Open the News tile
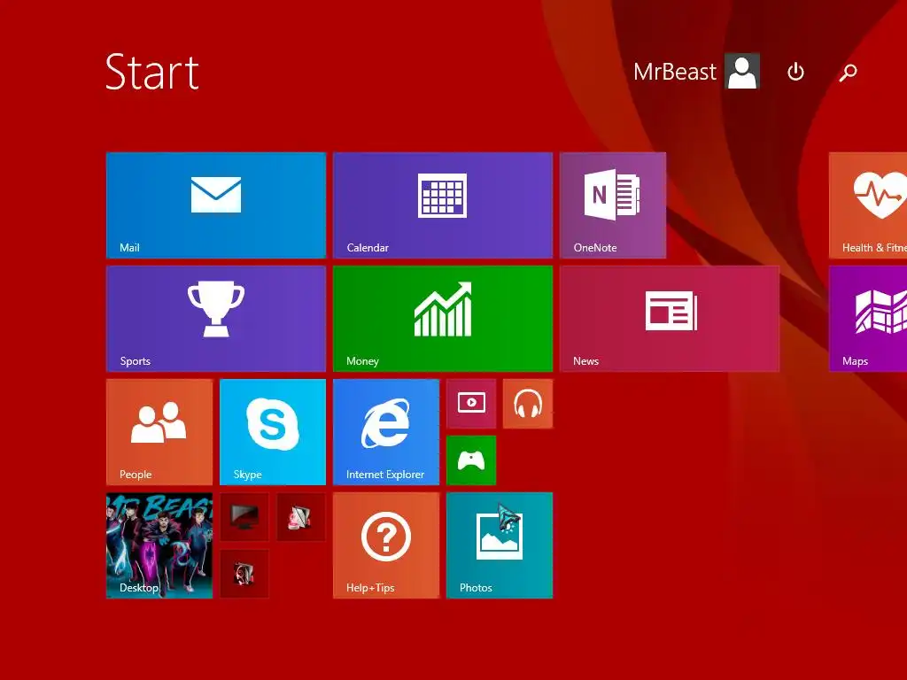This screenshot has width=907, height=680. point(670,319)
